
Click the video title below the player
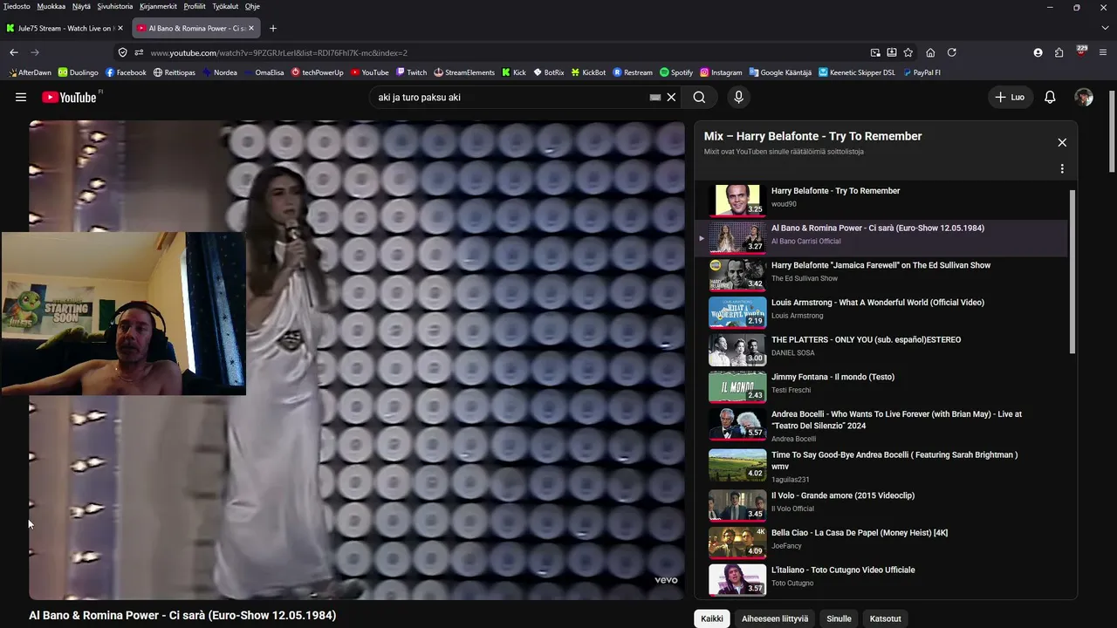click(182, 615)
